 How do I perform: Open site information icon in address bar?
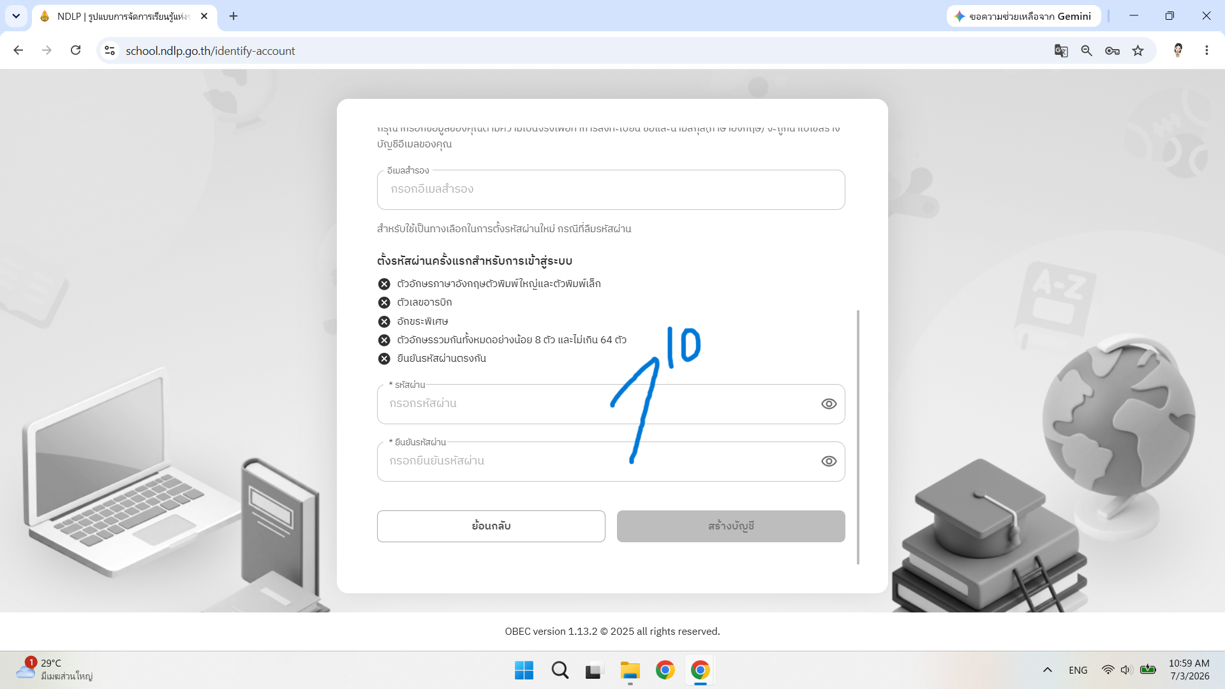tap(110, 50)
